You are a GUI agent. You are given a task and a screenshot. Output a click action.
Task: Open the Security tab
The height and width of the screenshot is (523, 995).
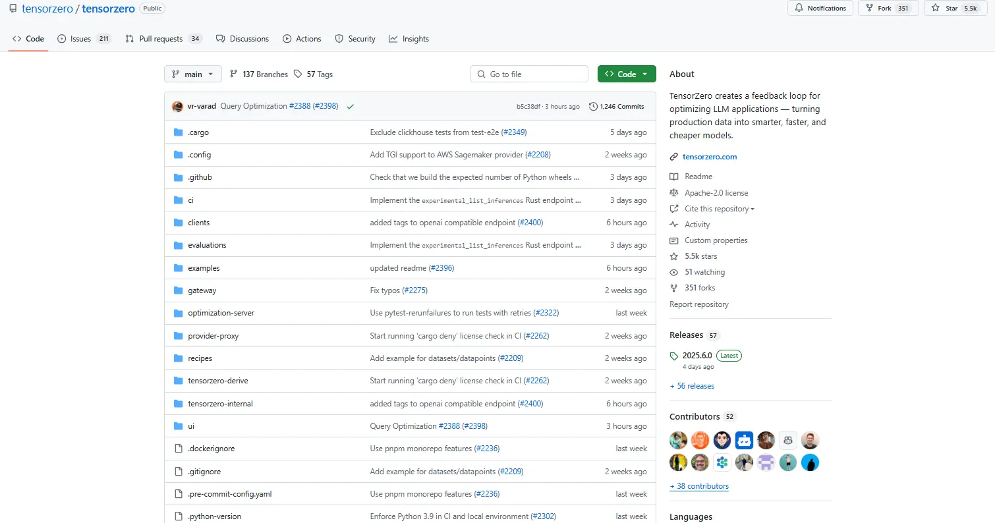click(x=355, y=39)
